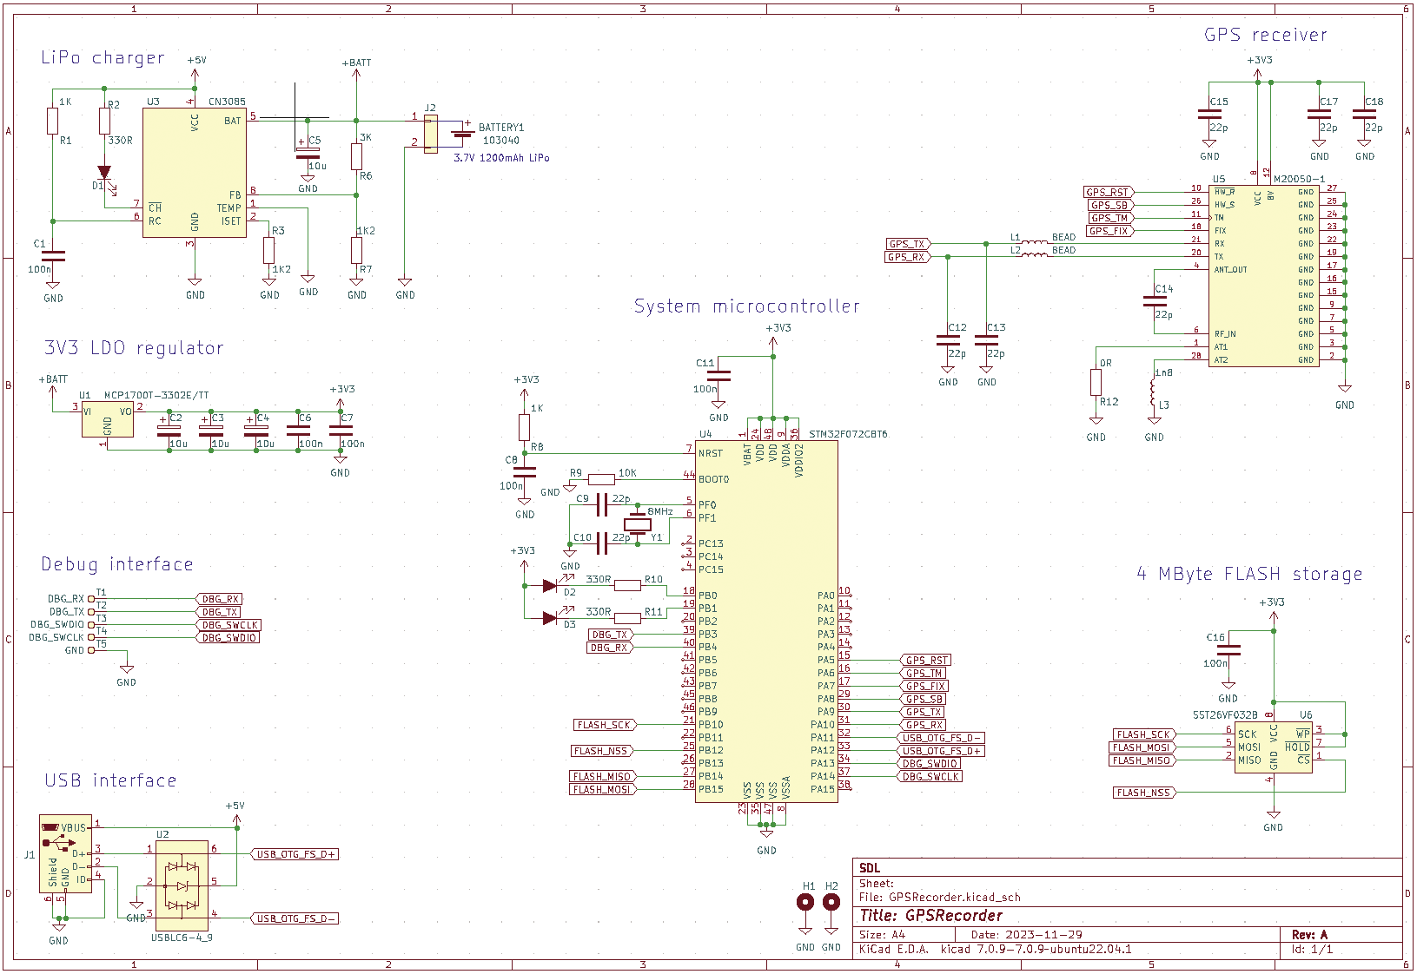Screen dimensions: 1417x974
Task: Select the charge LED D1
Action: pyautogui.click(x=104, y=173)
